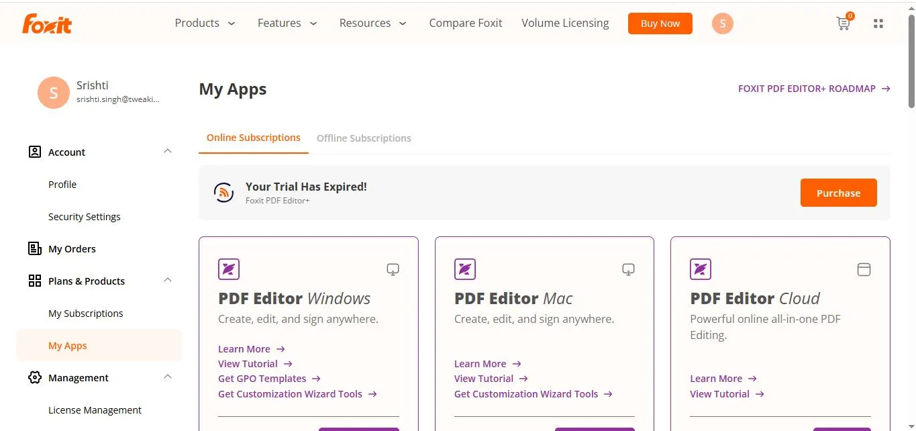The height and width of the screenshot is (431, 916).
Task: Click desktop monitor icon on Windows card
Action: coord(393,269)
